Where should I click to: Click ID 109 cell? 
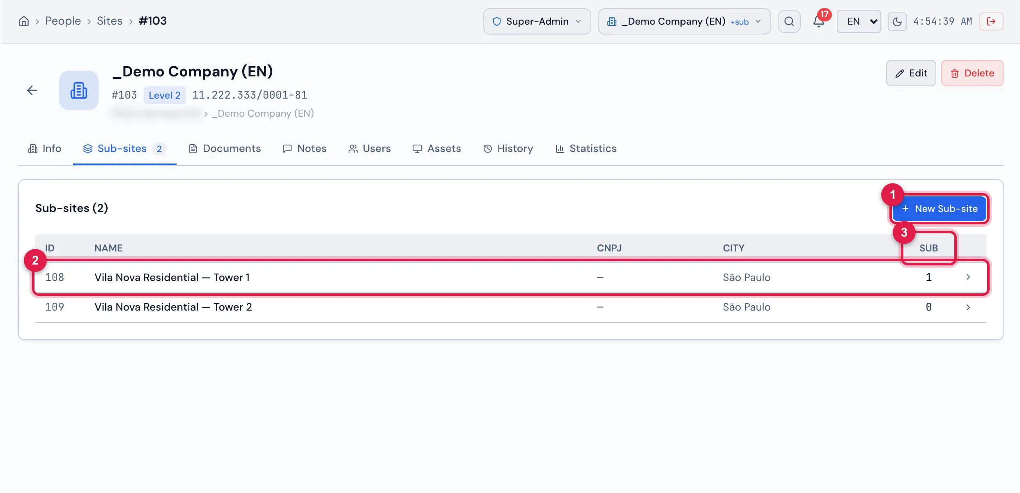pyautogui.click(x=55, y=307)
